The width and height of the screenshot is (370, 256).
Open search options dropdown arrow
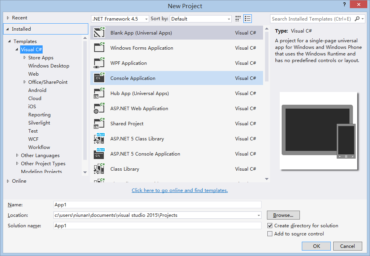coord(363,19)
